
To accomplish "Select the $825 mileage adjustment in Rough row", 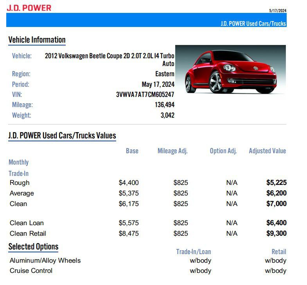I will (x=181, y=183).
